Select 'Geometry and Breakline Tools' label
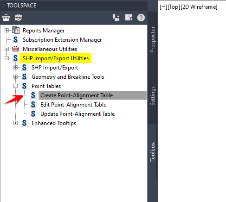Image resolution: width=226 pixels, height=202 pixels. tap(68, 77)
